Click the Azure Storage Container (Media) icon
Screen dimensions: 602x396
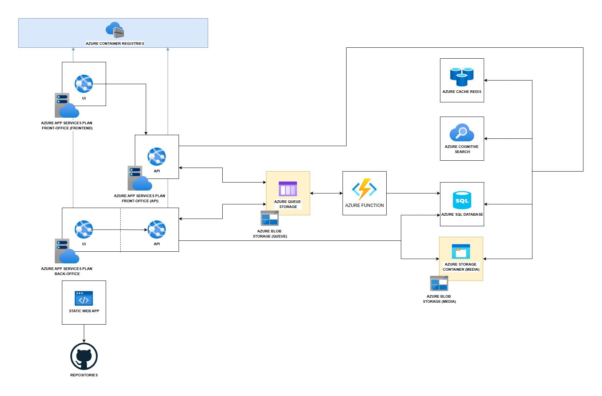coord(461,251)
